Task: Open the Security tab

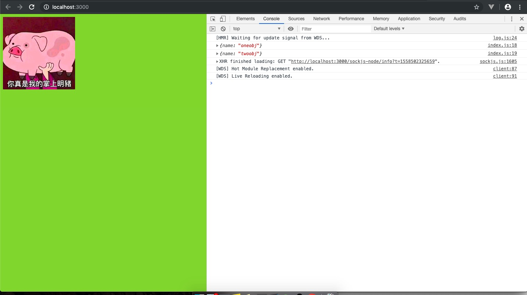Action: click(437, 19)
